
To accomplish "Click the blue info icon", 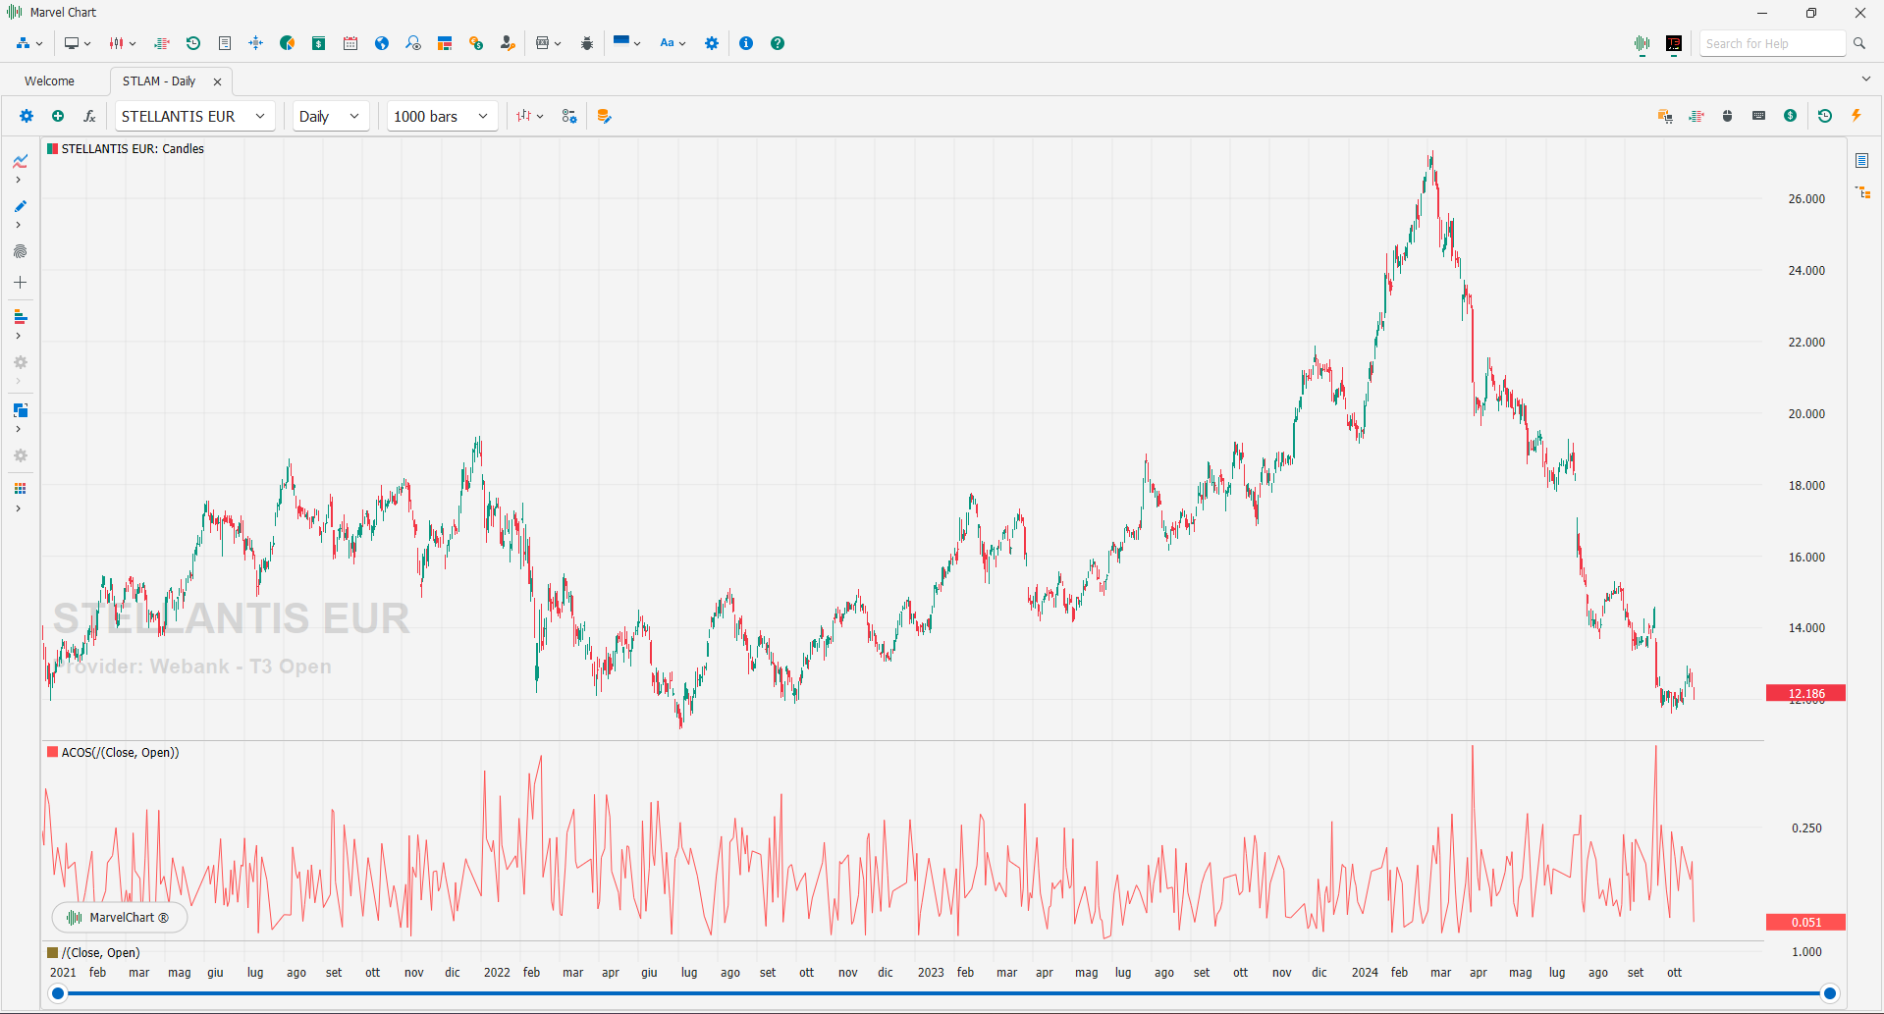I will (746, 43).
